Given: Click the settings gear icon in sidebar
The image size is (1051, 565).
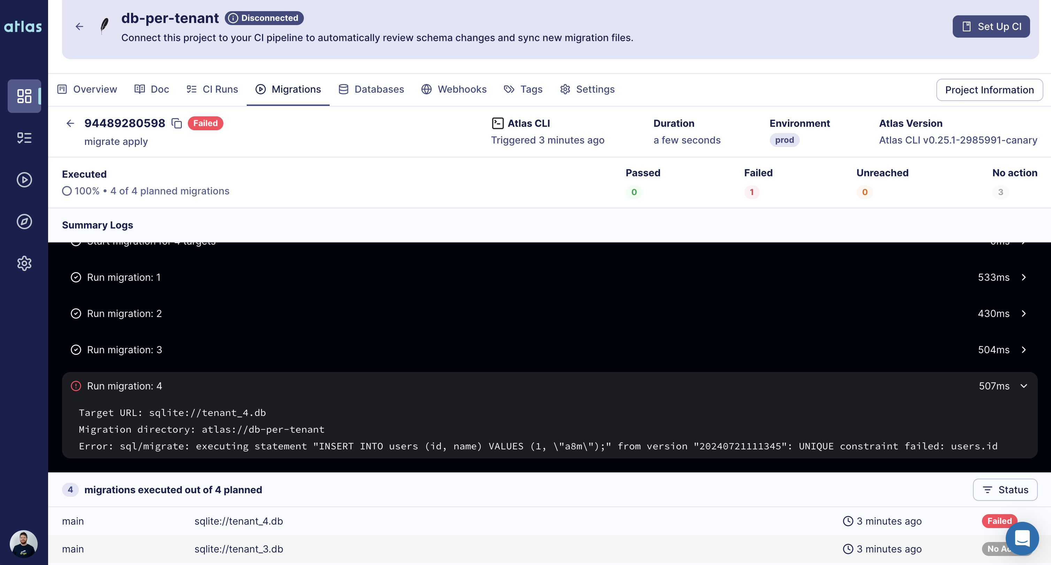Looking at the screenshot, I should tap(24, 263).
